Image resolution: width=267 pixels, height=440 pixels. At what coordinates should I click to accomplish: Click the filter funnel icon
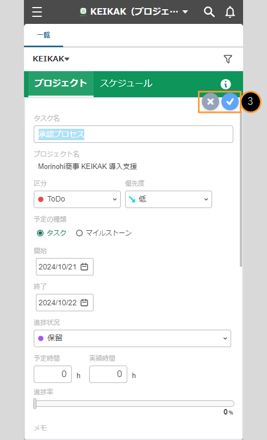pyautogui.click(x=228, y=59)
